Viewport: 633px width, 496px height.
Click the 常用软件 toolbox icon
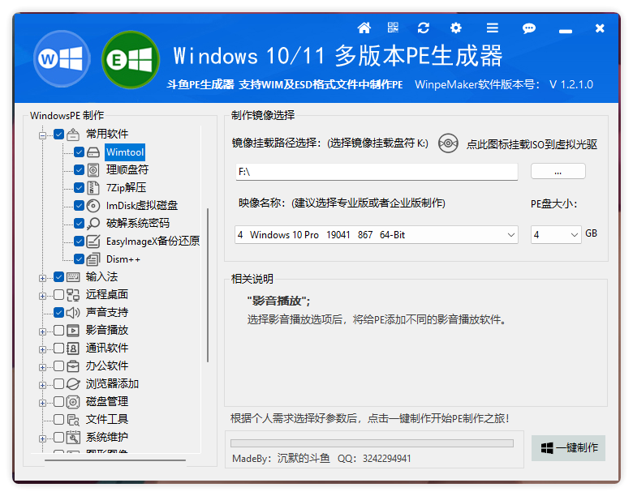click(x=73, y=134)
